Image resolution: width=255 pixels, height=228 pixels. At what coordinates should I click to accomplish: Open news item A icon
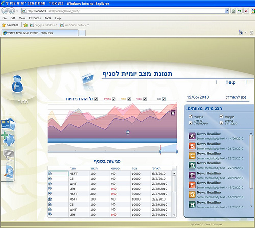pos(192,136)
